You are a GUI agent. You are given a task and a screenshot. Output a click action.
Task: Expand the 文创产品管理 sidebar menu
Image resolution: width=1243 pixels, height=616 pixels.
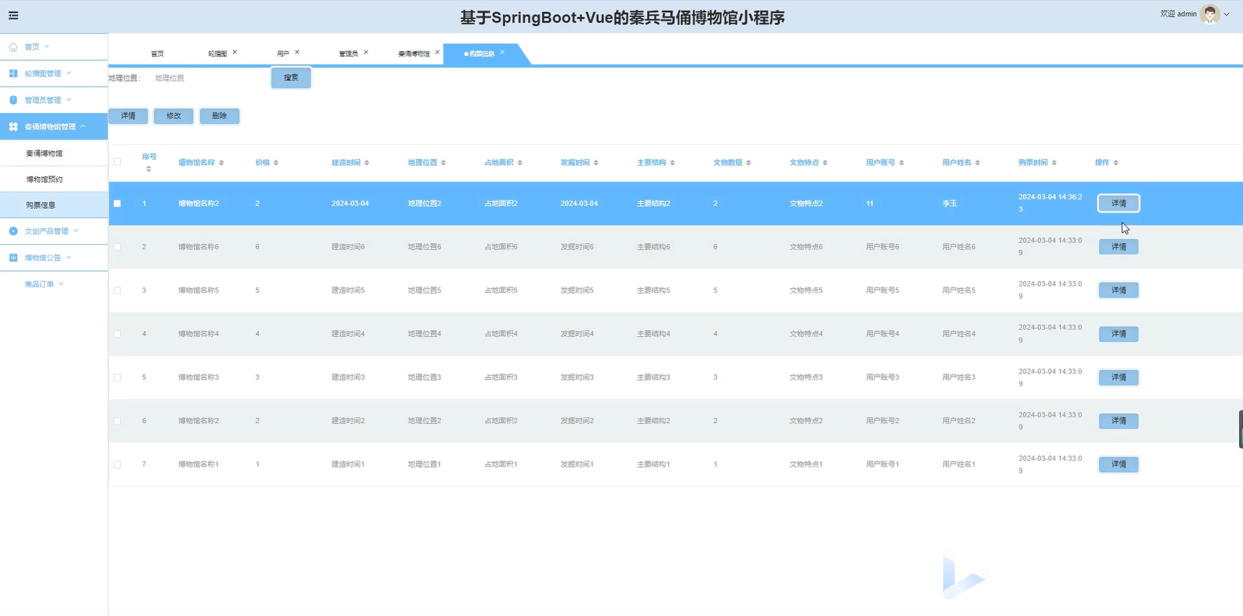point(76,230)
